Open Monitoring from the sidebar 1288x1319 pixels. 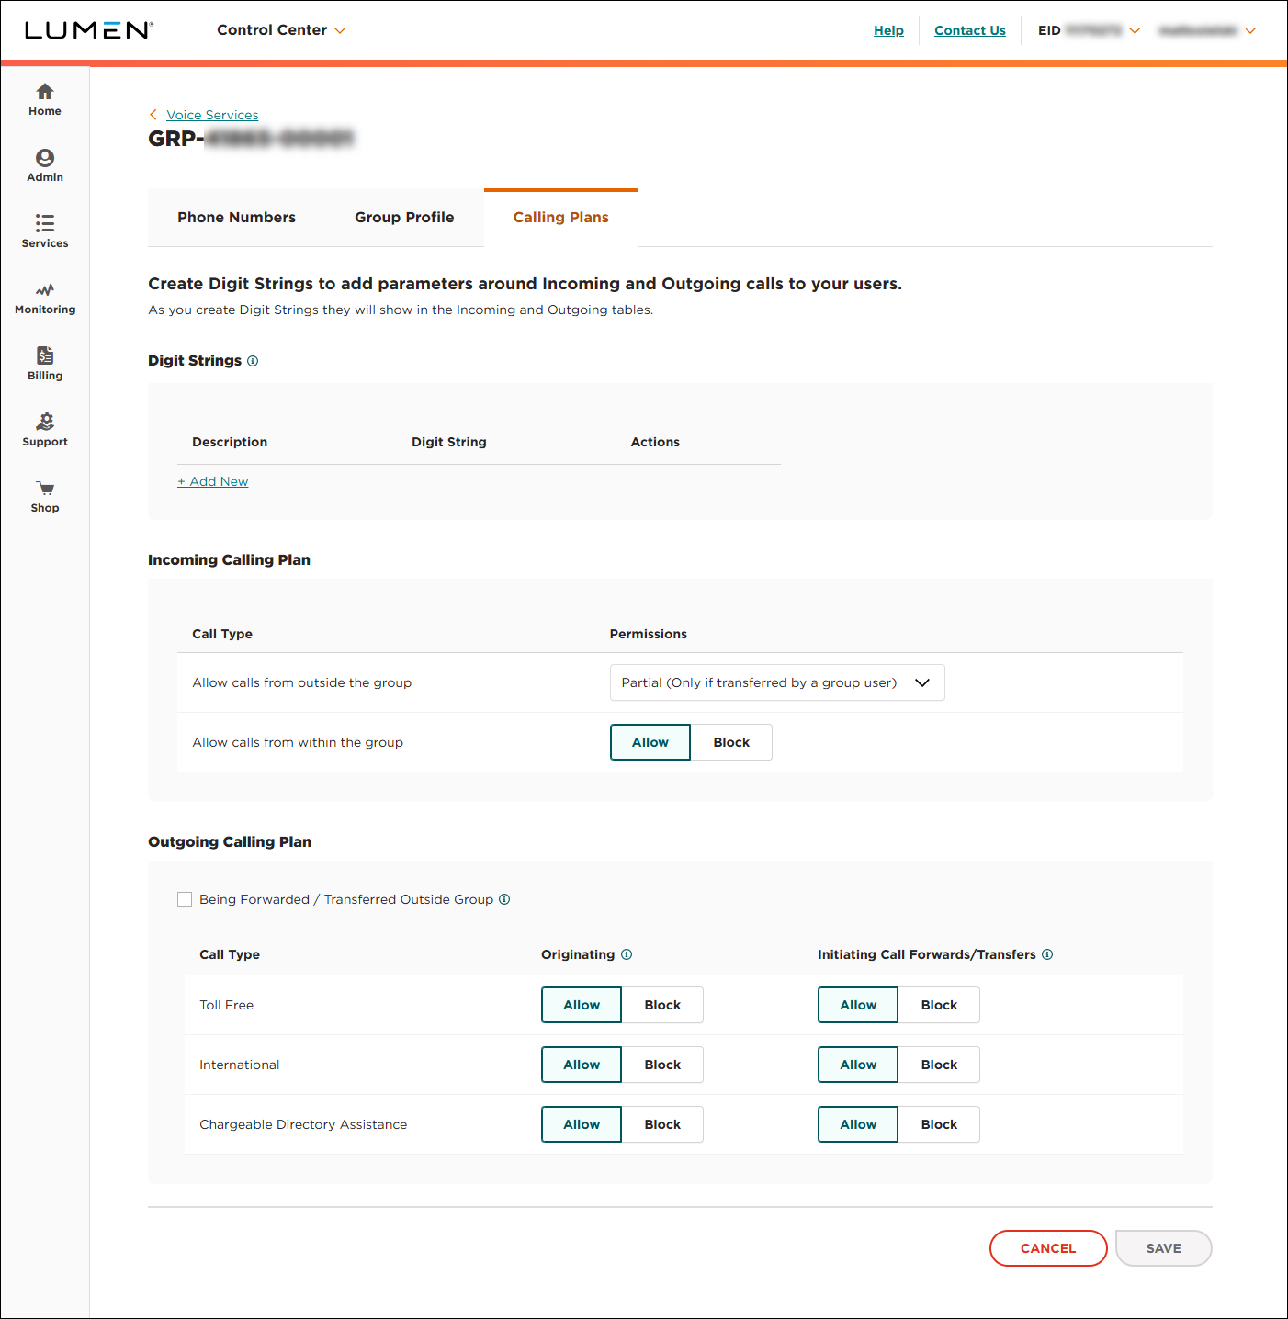click(44, 298)
